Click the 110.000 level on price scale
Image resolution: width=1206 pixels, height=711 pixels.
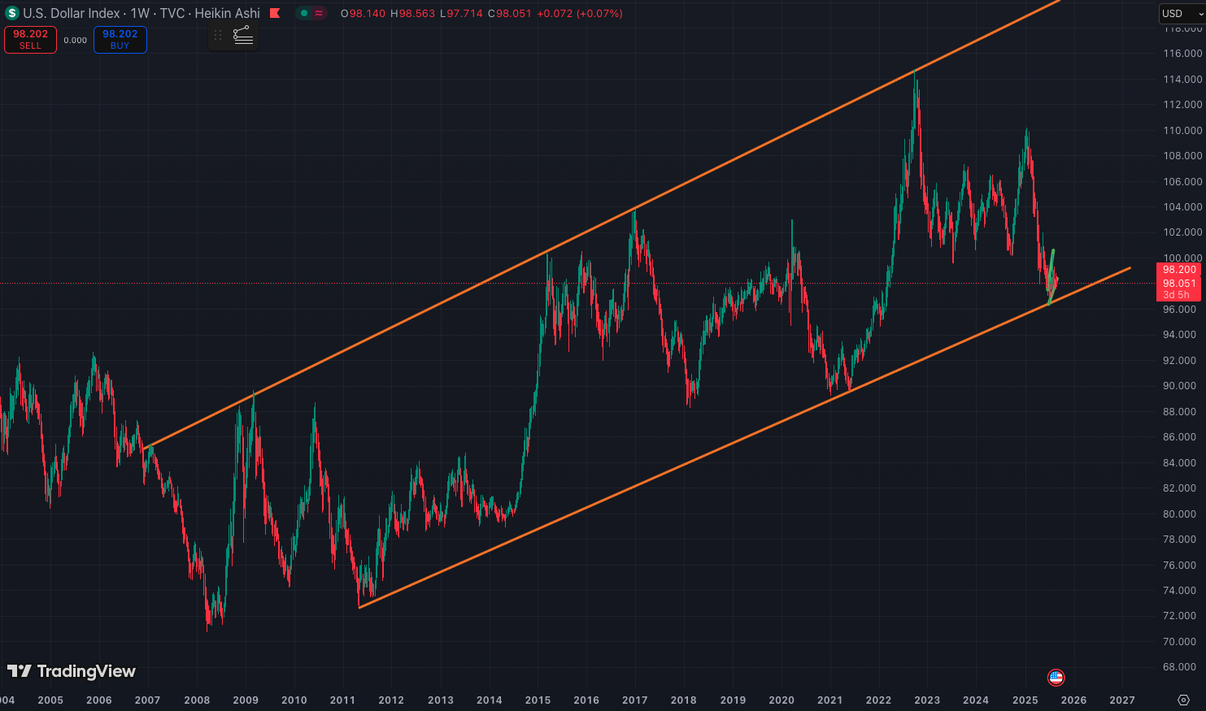click(x=1182, y=130)
